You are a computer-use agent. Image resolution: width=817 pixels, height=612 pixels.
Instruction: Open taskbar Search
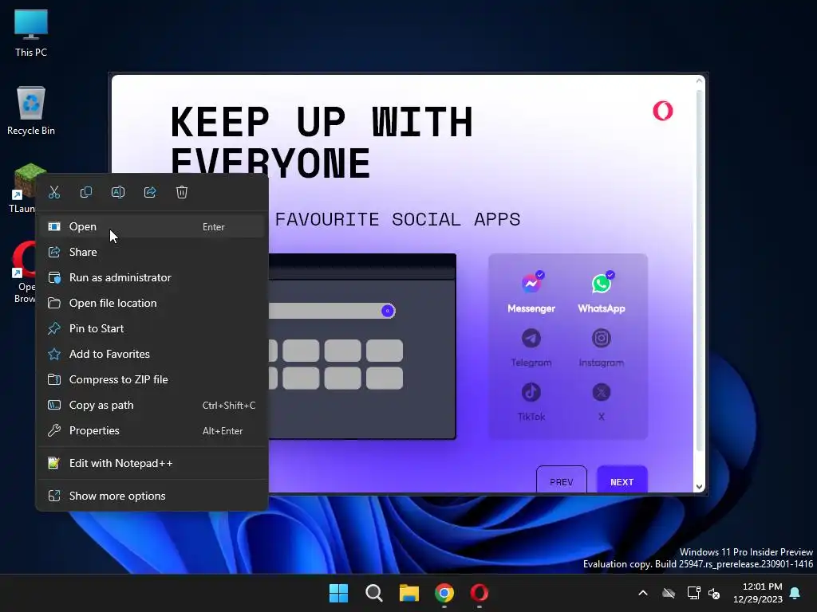[x=373, y=593]
